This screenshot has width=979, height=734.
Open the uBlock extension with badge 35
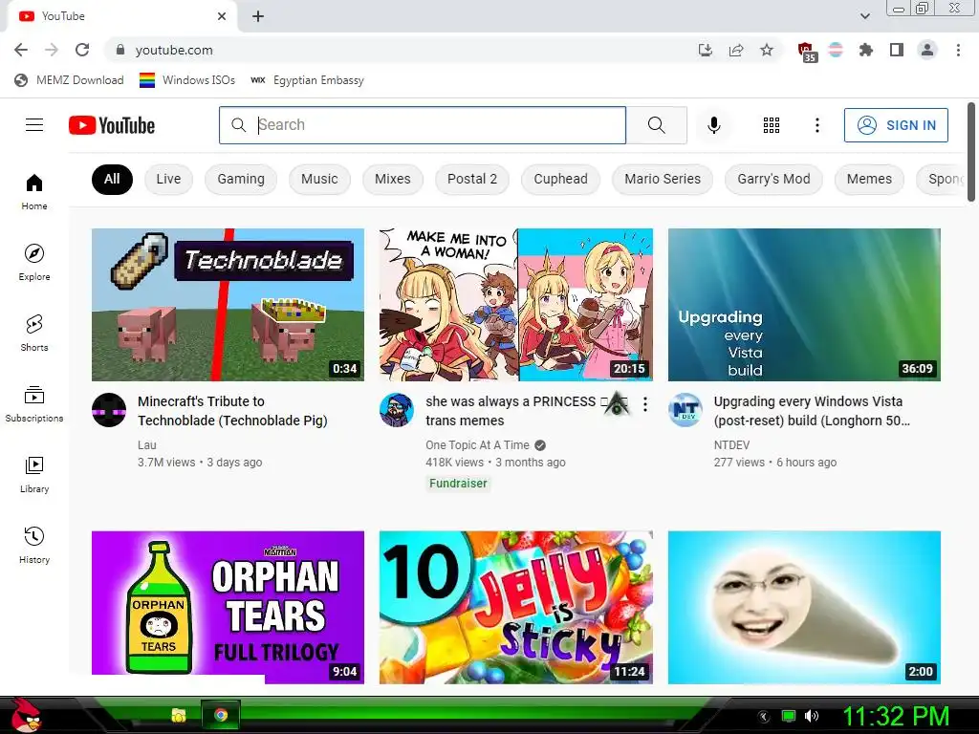pos(806,52)
